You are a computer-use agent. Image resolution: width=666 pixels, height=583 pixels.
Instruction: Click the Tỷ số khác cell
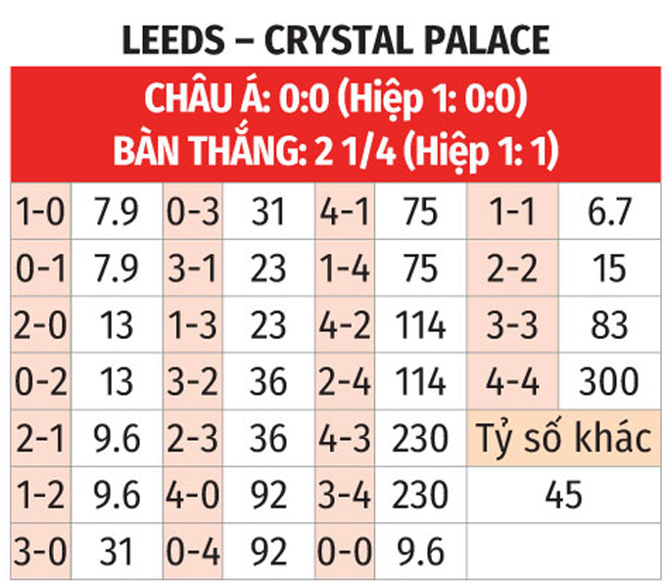click(x=562, y=438)
